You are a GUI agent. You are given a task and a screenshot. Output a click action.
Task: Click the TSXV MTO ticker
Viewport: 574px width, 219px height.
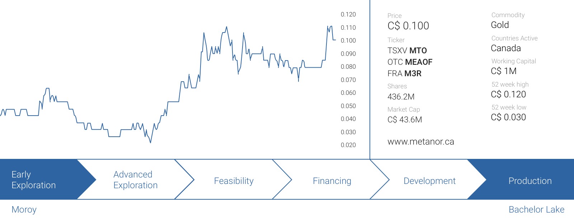point(407,50)
